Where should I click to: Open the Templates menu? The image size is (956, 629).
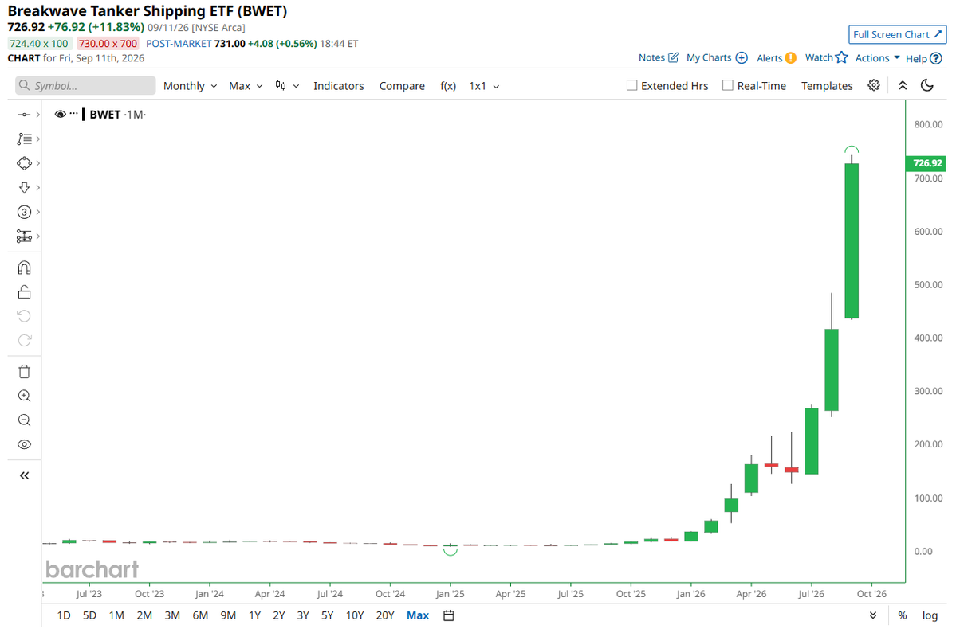pyautogui.click(x=827, y=86)
